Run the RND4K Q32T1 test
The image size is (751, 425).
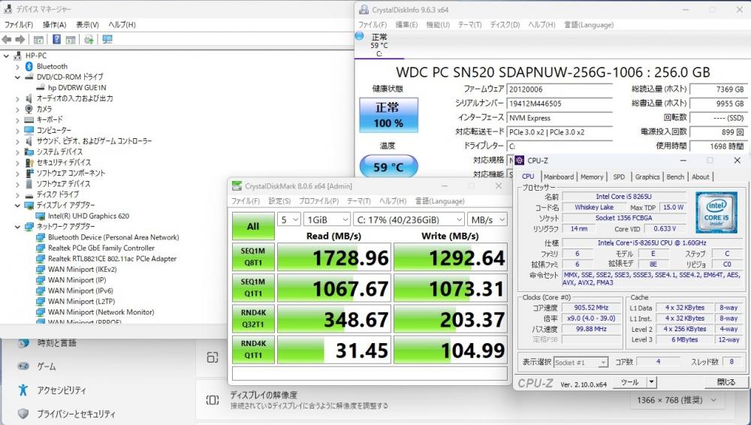coord(253,318)
